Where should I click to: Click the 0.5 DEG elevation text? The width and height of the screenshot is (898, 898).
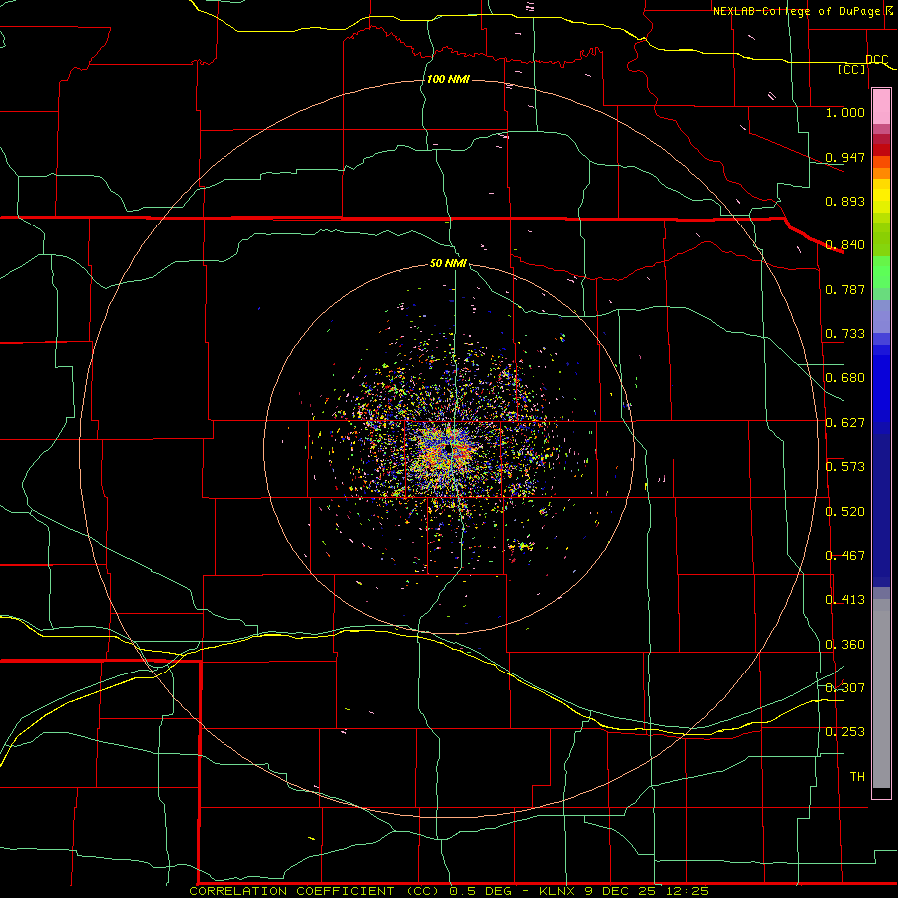pos(483,891)
